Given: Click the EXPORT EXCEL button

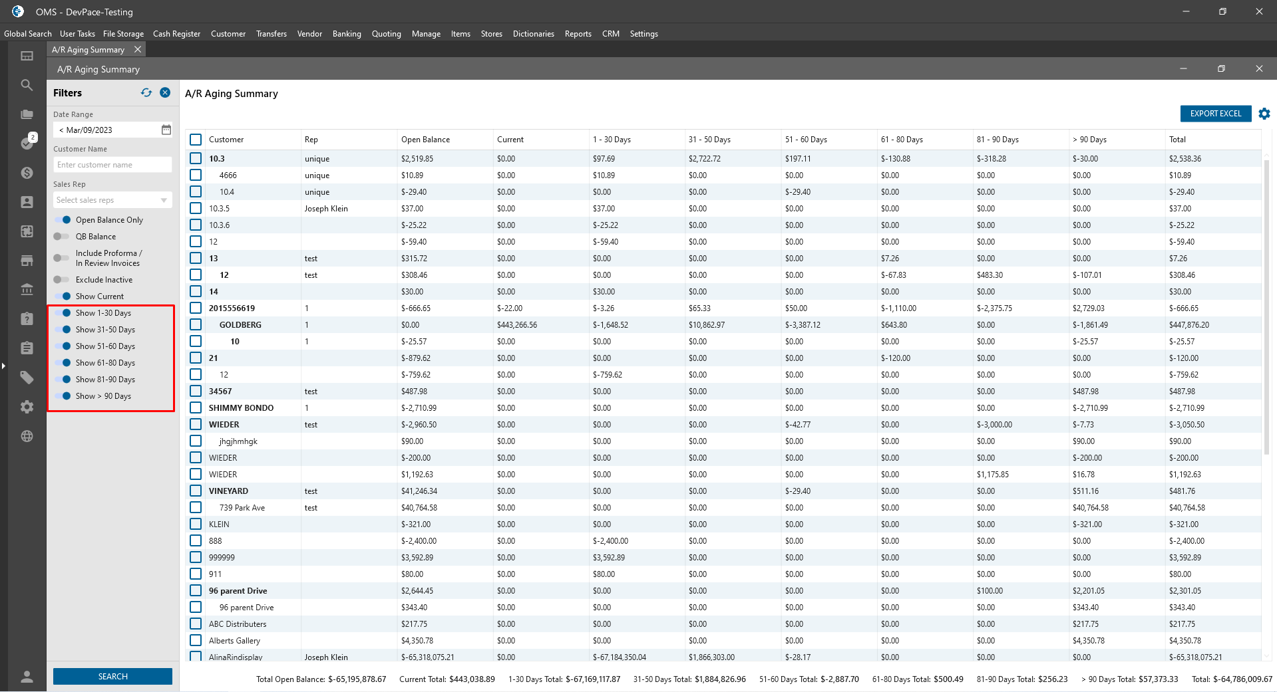Looking at the screenshot, I should 1216,114.
